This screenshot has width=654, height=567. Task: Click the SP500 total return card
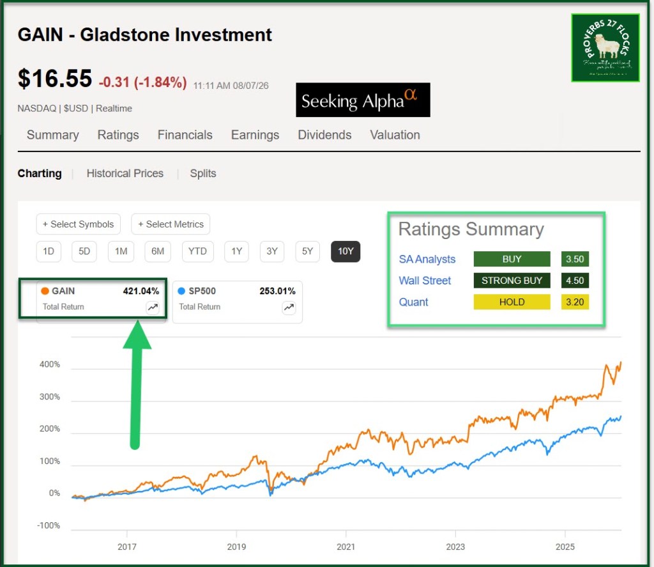coord(238,302)
